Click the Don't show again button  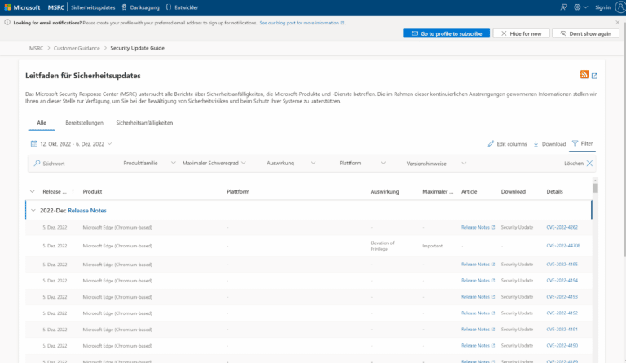(586, 33)
